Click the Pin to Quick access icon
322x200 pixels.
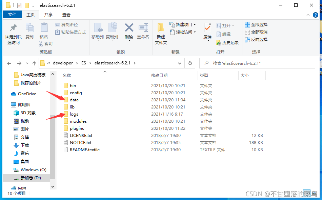(14, 28)
